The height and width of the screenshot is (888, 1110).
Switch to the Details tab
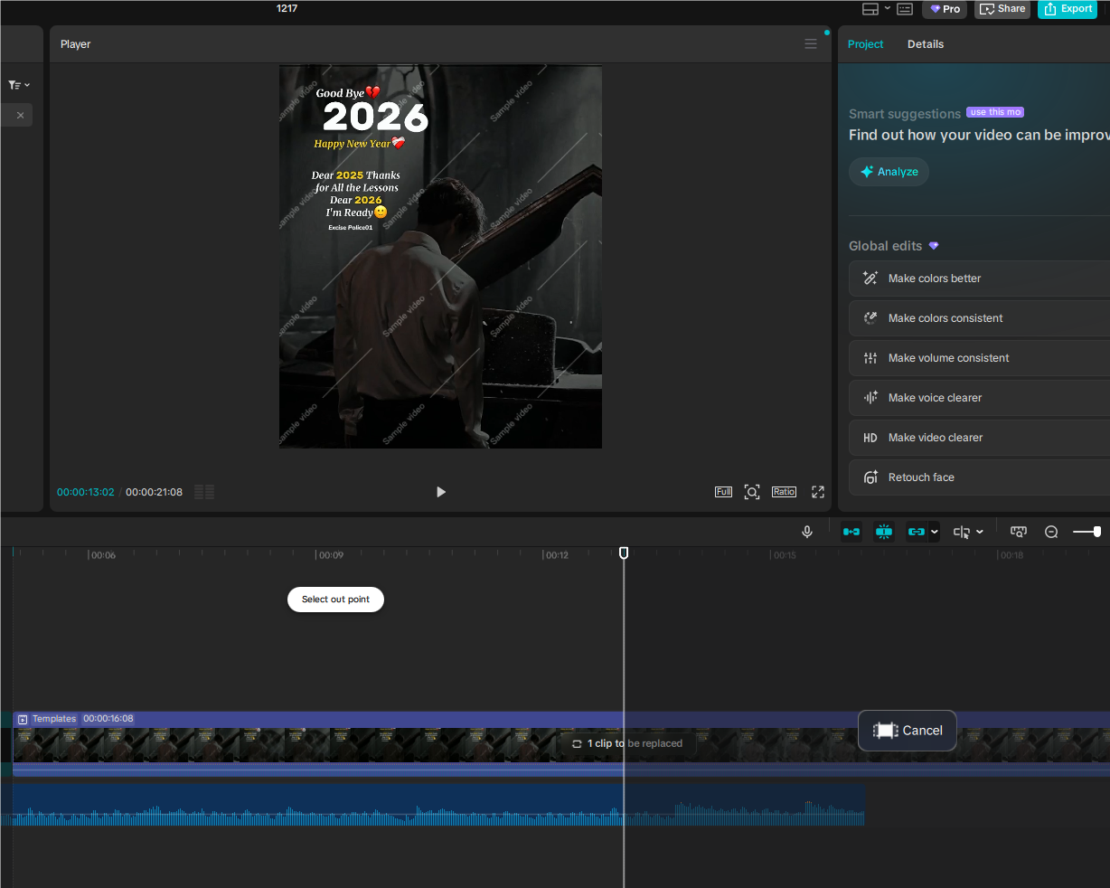pos(926,43)
